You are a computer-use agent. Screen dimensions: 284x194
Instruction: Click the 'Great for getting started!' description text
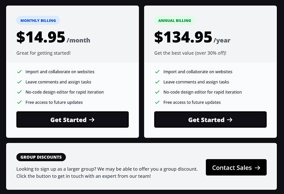(x=43, y=53)
